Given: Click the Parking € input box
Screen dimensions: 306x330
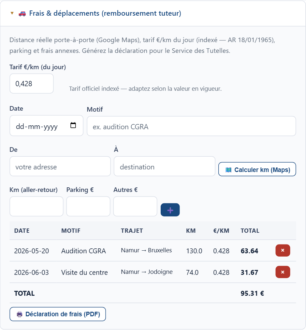Looking at the screenshot, I should pos(88,207).
